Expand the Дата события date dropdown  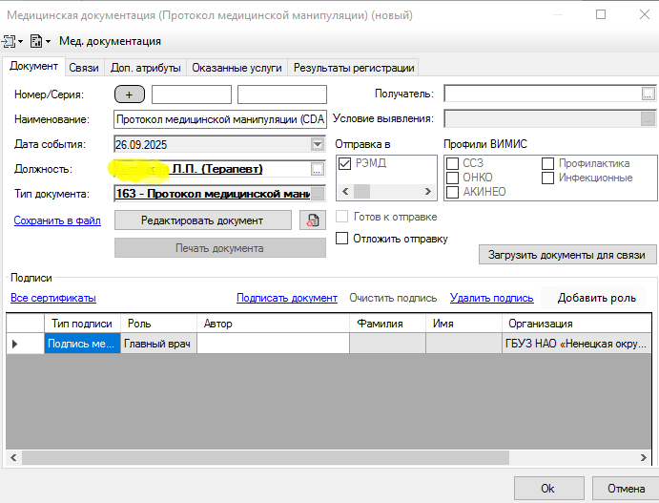pyautogui.click(x=318, y=144)
